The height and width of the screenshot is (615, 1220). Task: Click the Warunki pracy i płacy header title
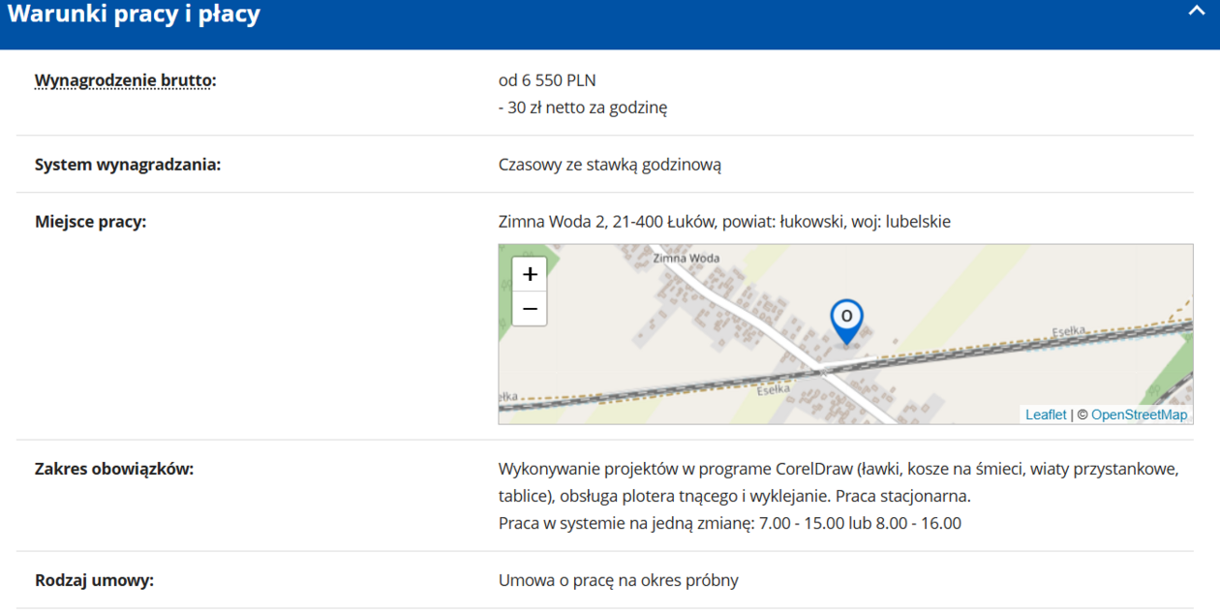tap(134, 15)
